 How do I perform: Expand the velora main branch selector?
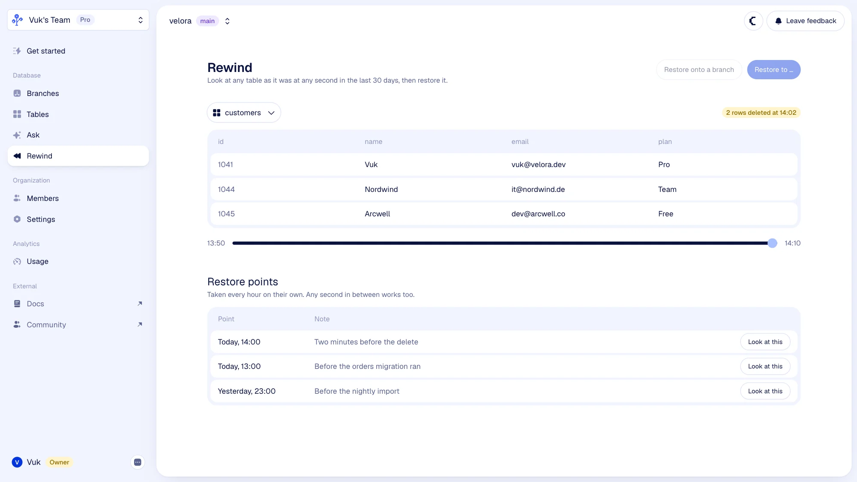(x=228, y=21)
